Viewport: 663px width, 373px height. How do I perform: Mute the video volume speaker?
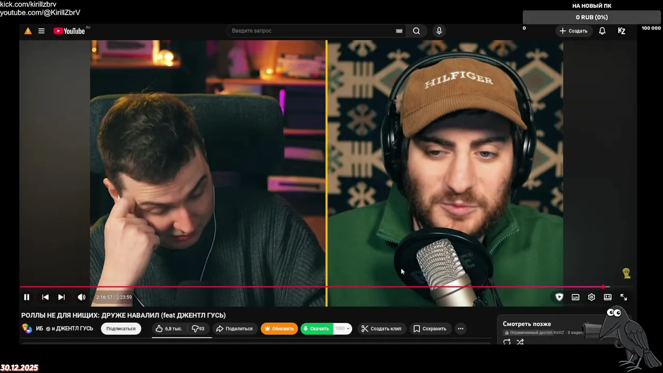click(x=81, y=297)
